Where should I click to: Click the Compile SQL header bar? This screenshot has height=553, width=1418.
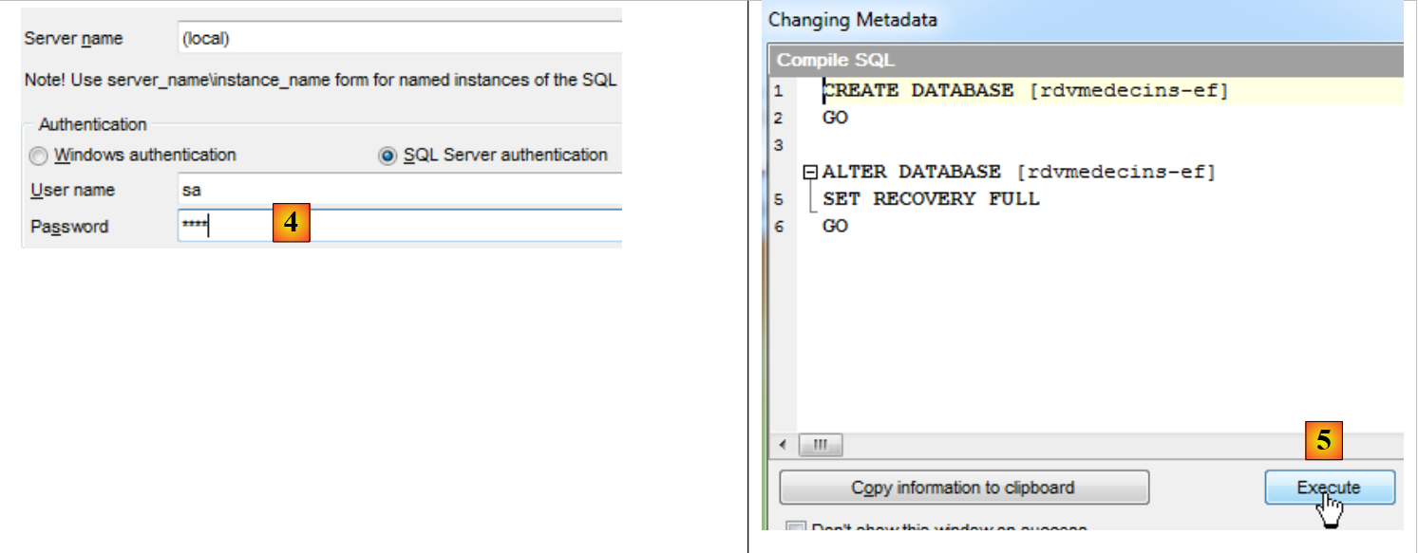pyautogui.click(x=1083, y=60)
